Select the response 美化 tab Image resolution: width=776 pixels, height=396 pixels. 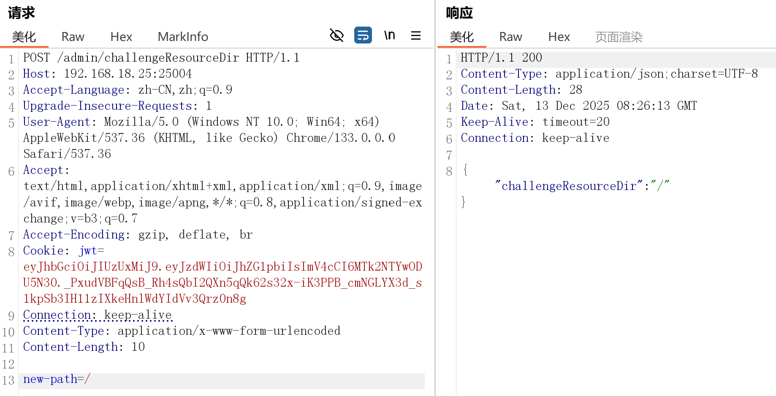click(x=461, y=37)
